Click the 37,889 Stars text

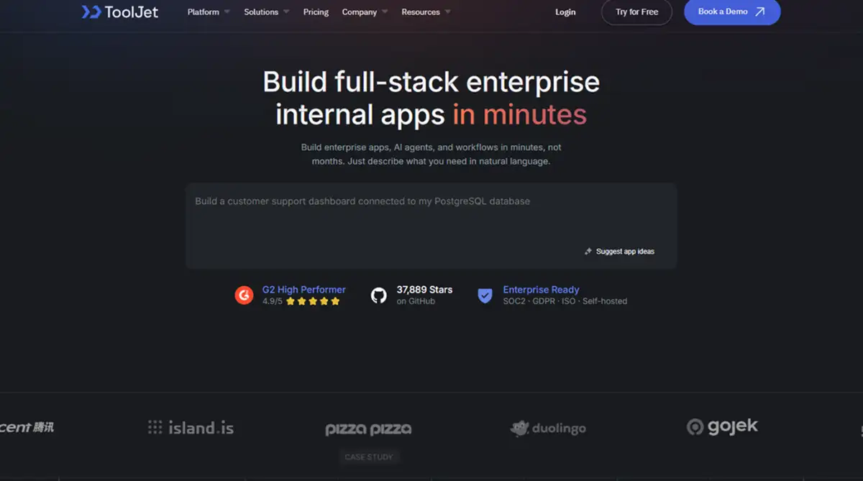click(424, 290)
